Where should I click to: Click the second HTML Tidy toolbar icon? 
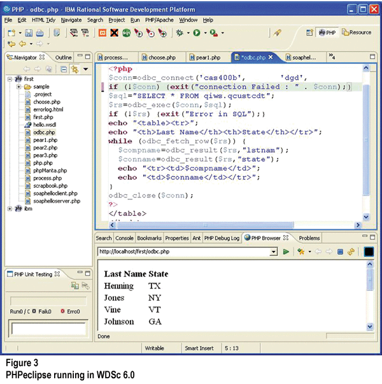coord(85,32)
